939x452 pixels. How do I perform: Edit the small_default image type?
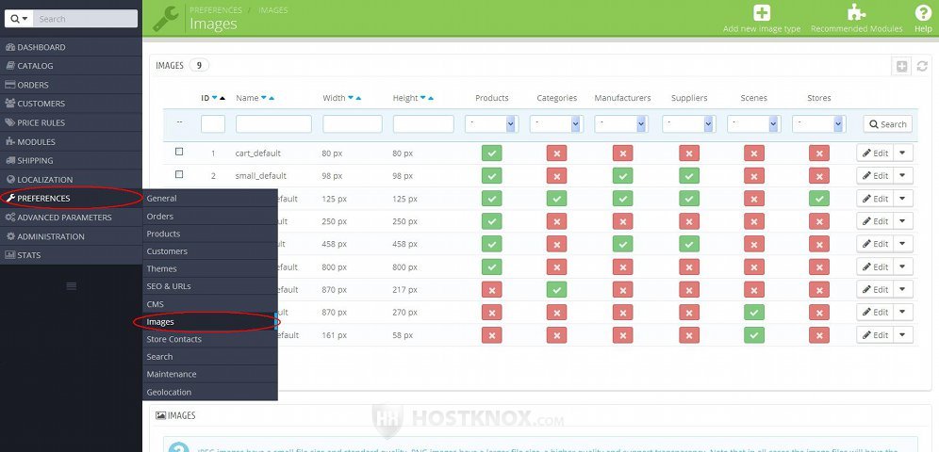[875, 176]
